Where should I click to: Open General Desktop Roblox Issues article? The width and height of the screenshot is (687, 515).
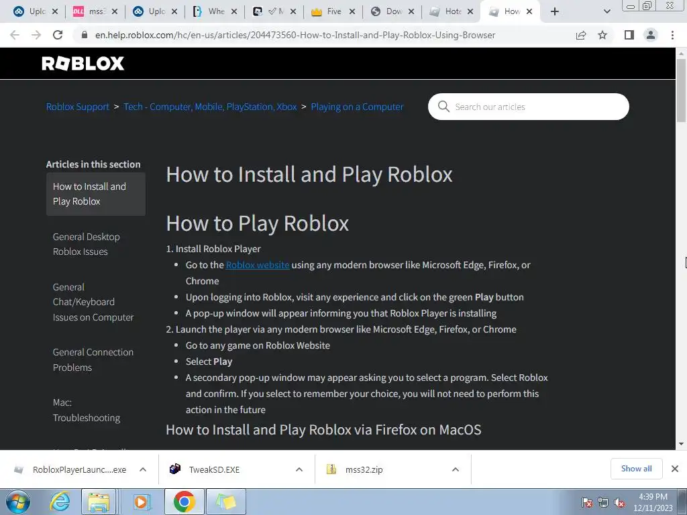tap(87, 244)
